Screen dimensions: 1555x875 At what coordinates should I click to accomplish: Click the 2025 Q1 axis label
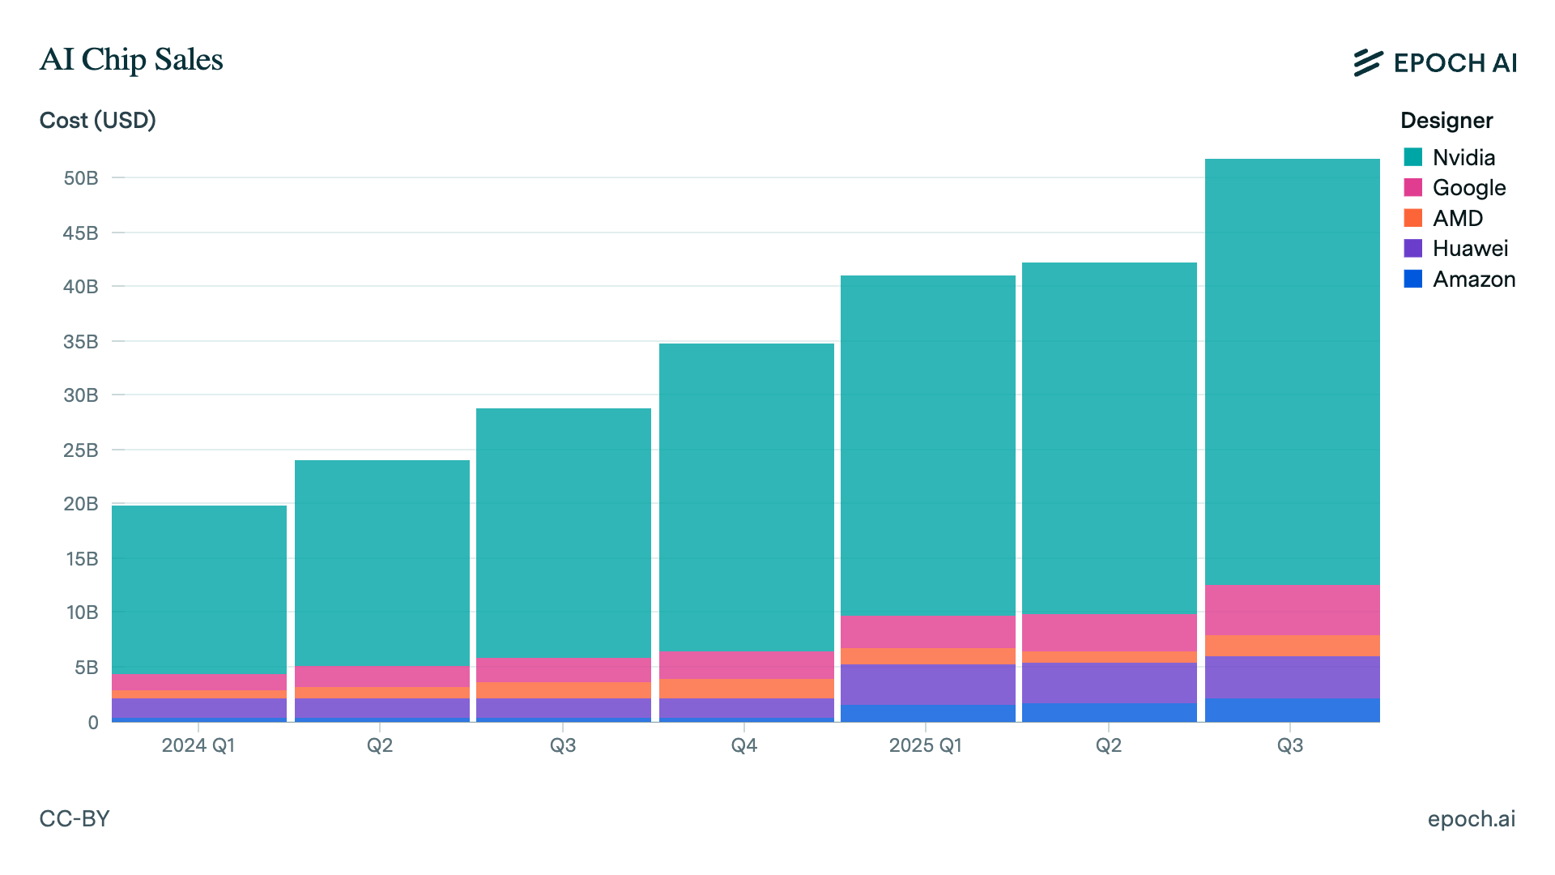(926, 745)
